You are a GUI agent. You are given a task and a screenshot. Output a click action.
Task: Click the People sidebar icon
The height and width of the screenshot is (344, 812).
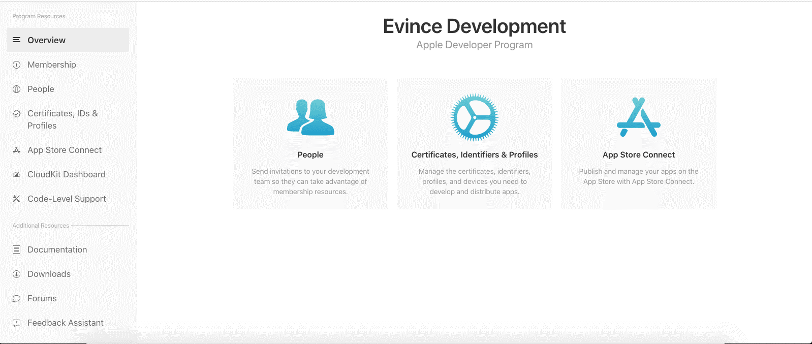pos(16,89)
